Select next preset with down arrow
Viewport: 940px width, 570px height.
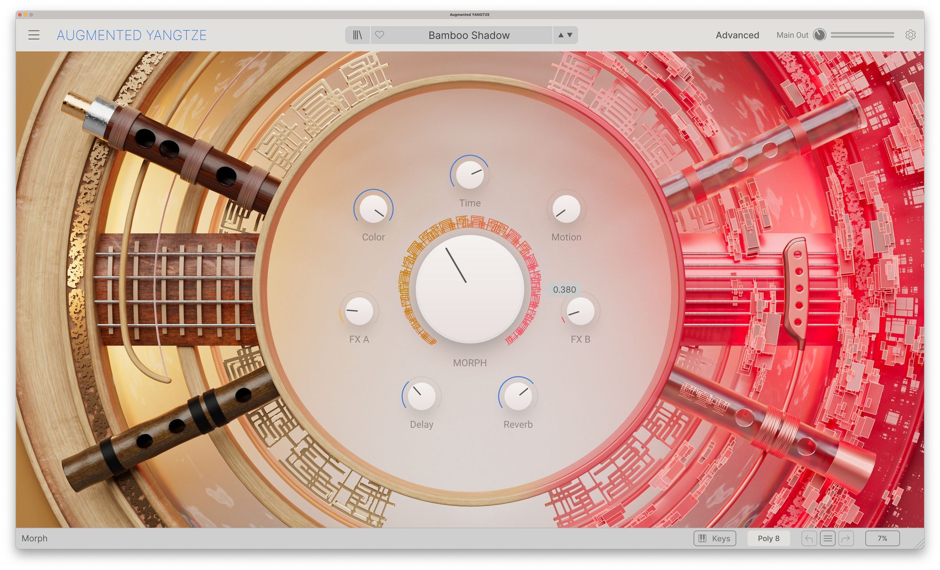[x=570, y=35]
